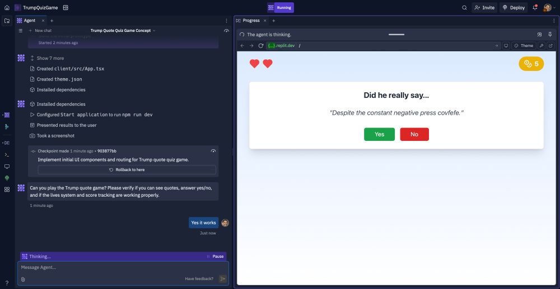The width and height of the screenshot is (560, 289).
Task: Open the Webview monitor sidebar icon
Action: [7, 167]
